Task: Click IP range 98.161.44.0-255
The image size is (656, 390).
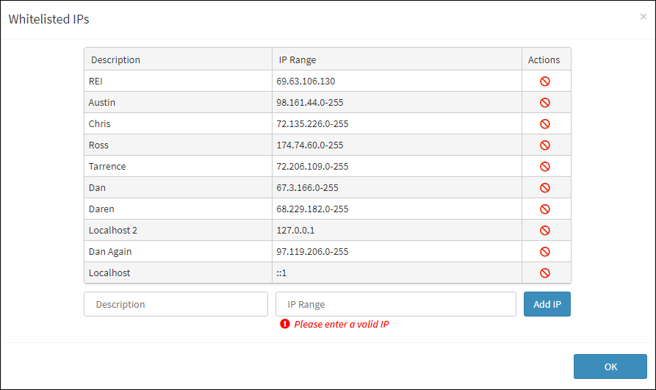Action: [x=309, y=103]
